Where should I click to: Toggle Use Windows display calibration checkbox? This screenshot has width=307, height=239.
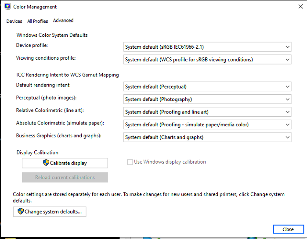pos(130,162)
